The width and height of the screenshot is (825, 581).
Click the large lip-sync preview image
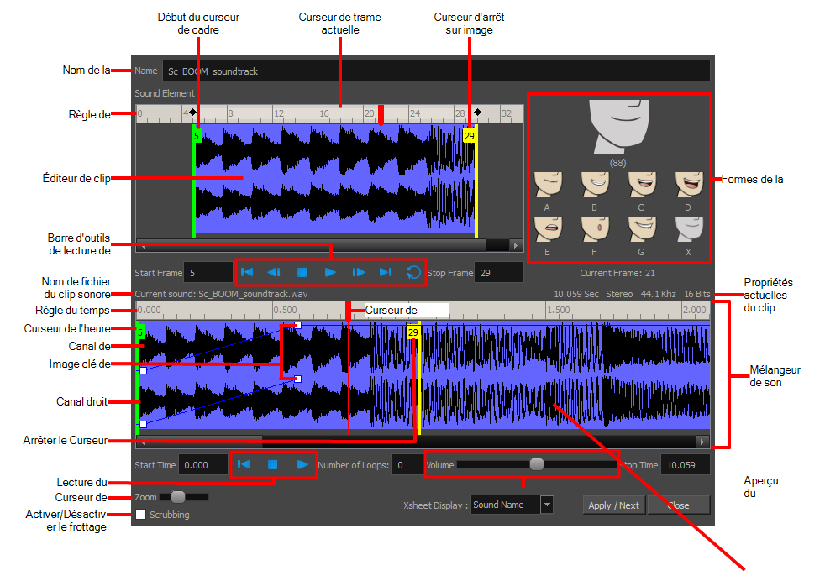(618, 127)
